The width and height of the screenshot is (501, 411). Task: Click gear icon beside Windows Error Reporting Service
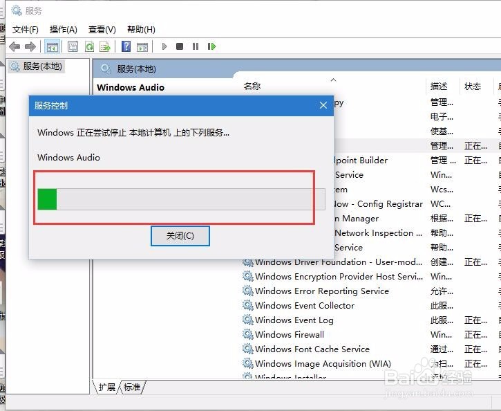tap(247, 291)
